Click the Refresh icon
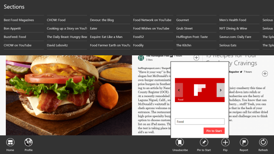Image resolution: width=274 pixels, height=154 pixels. pyautogui.click(x=263, y=142)
